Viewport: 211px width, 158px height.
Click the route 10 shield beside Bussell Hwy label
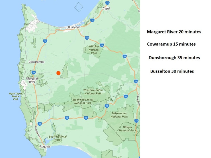click(40, 124)
